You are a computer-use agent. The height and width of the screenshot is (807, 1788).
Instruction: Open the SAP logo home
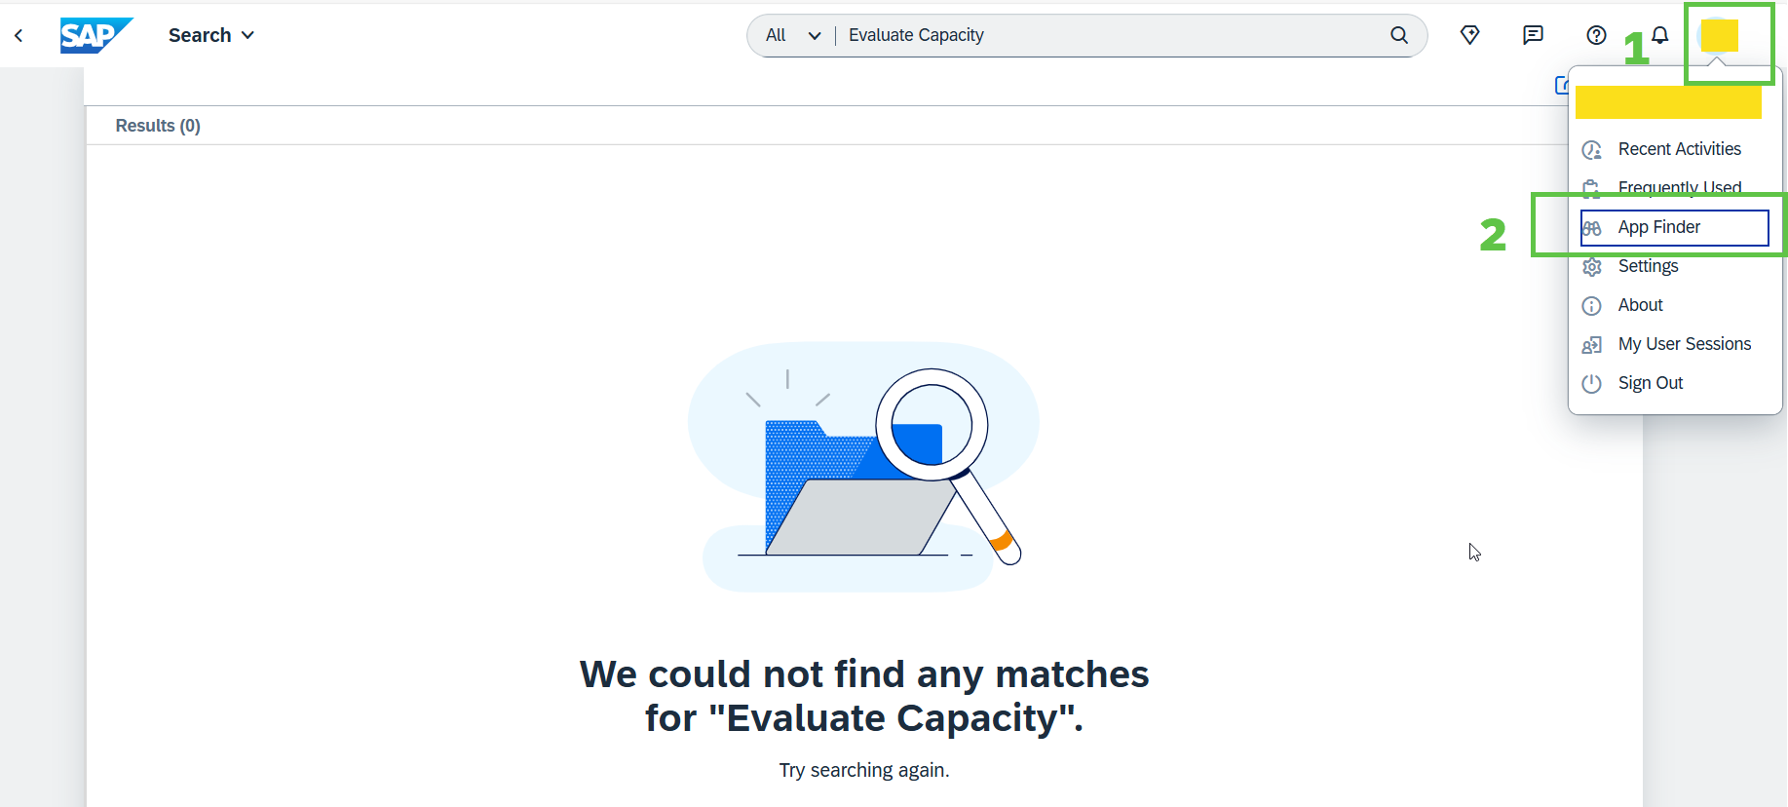(x=95, y=35)
